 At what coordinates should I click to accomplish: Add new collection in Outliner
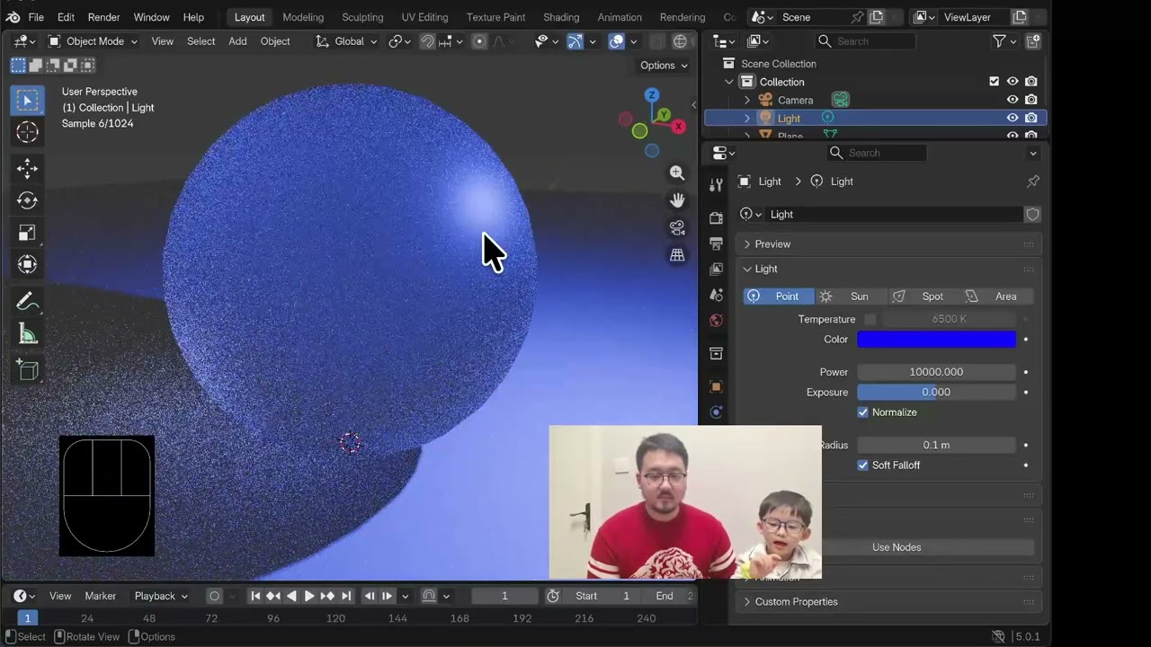1033,41
